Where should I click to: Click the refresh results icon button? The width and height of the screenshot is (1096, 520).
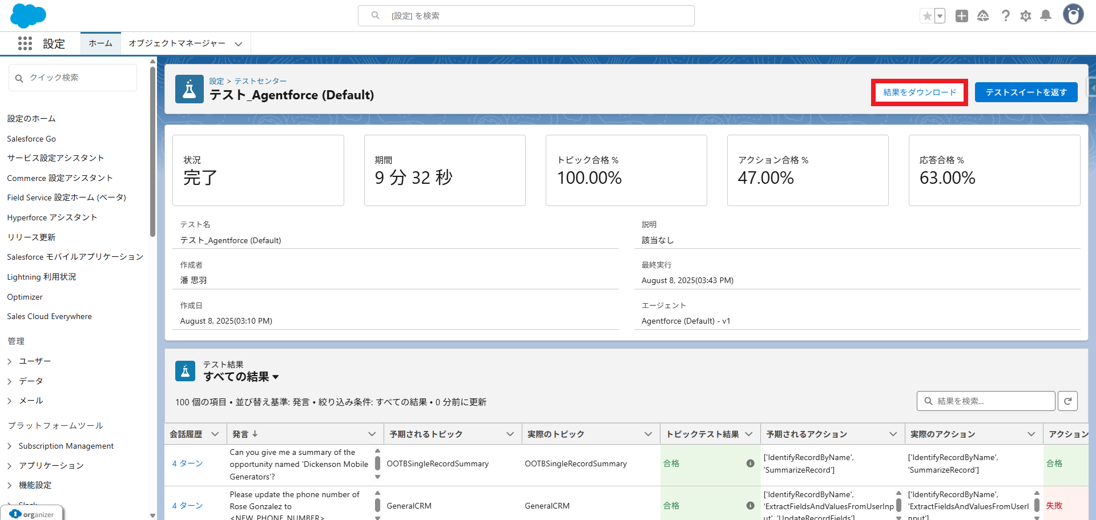click(x=1067, y=401)
